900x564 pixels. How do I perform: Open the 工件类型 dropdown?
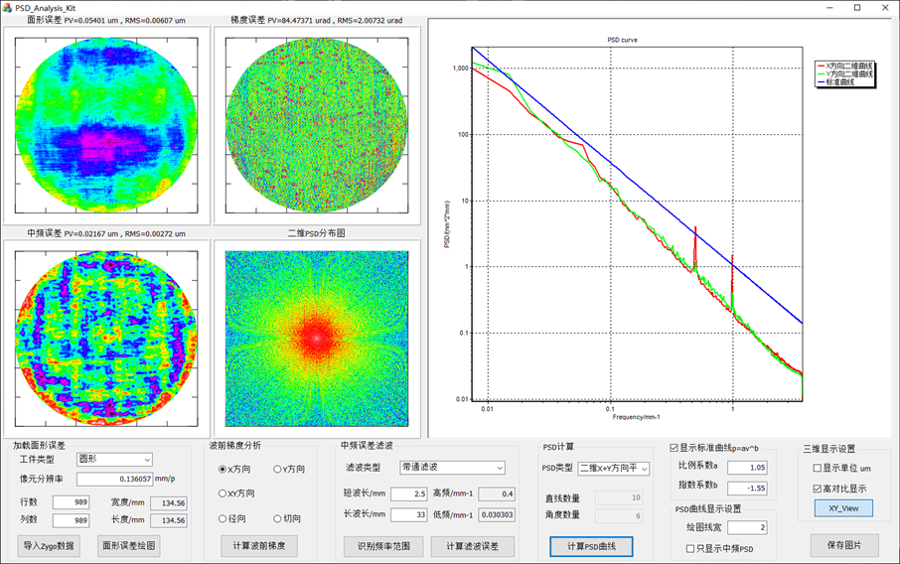pyautogui.click(x=114, y=460)
